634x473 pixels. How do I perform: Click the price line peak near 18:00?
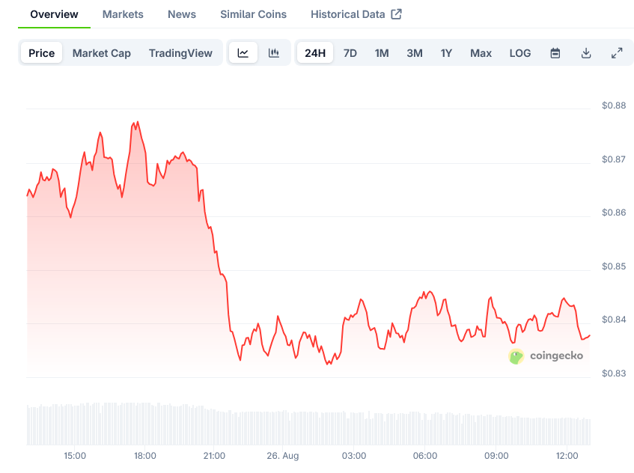[138, 122]
